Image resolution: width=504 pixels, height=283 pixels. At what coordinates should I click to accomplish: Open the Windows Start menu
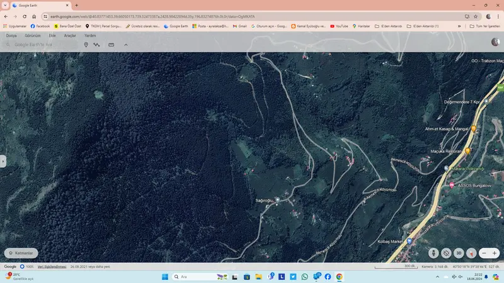pyautogui.click(x=165, y=277)
